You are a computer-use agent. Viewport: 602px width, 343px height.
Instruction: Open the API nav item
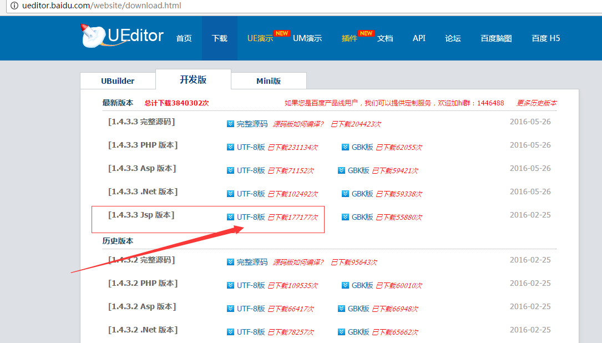coord(419,38)
